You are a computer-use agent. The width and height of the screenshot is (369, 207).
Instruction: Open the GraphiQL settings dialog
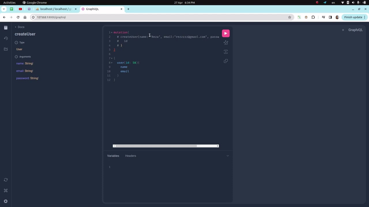click(x=6, y=201)
